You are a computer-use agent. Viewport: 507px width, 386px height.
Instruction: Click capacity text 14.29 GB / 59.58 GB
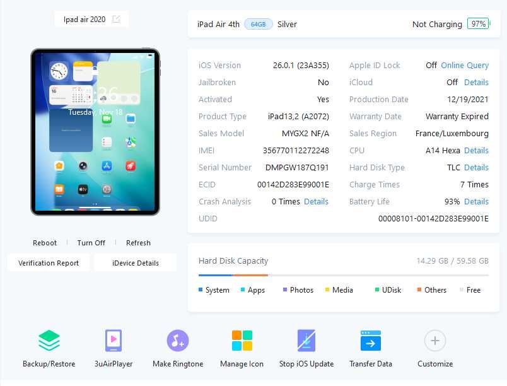coord(452,261)
